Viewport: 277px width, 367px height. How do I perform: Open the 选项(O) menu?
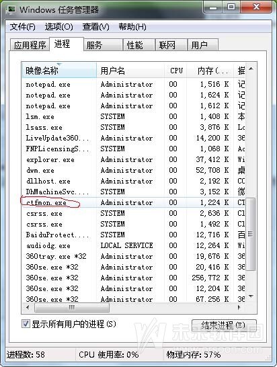point(58,27)
